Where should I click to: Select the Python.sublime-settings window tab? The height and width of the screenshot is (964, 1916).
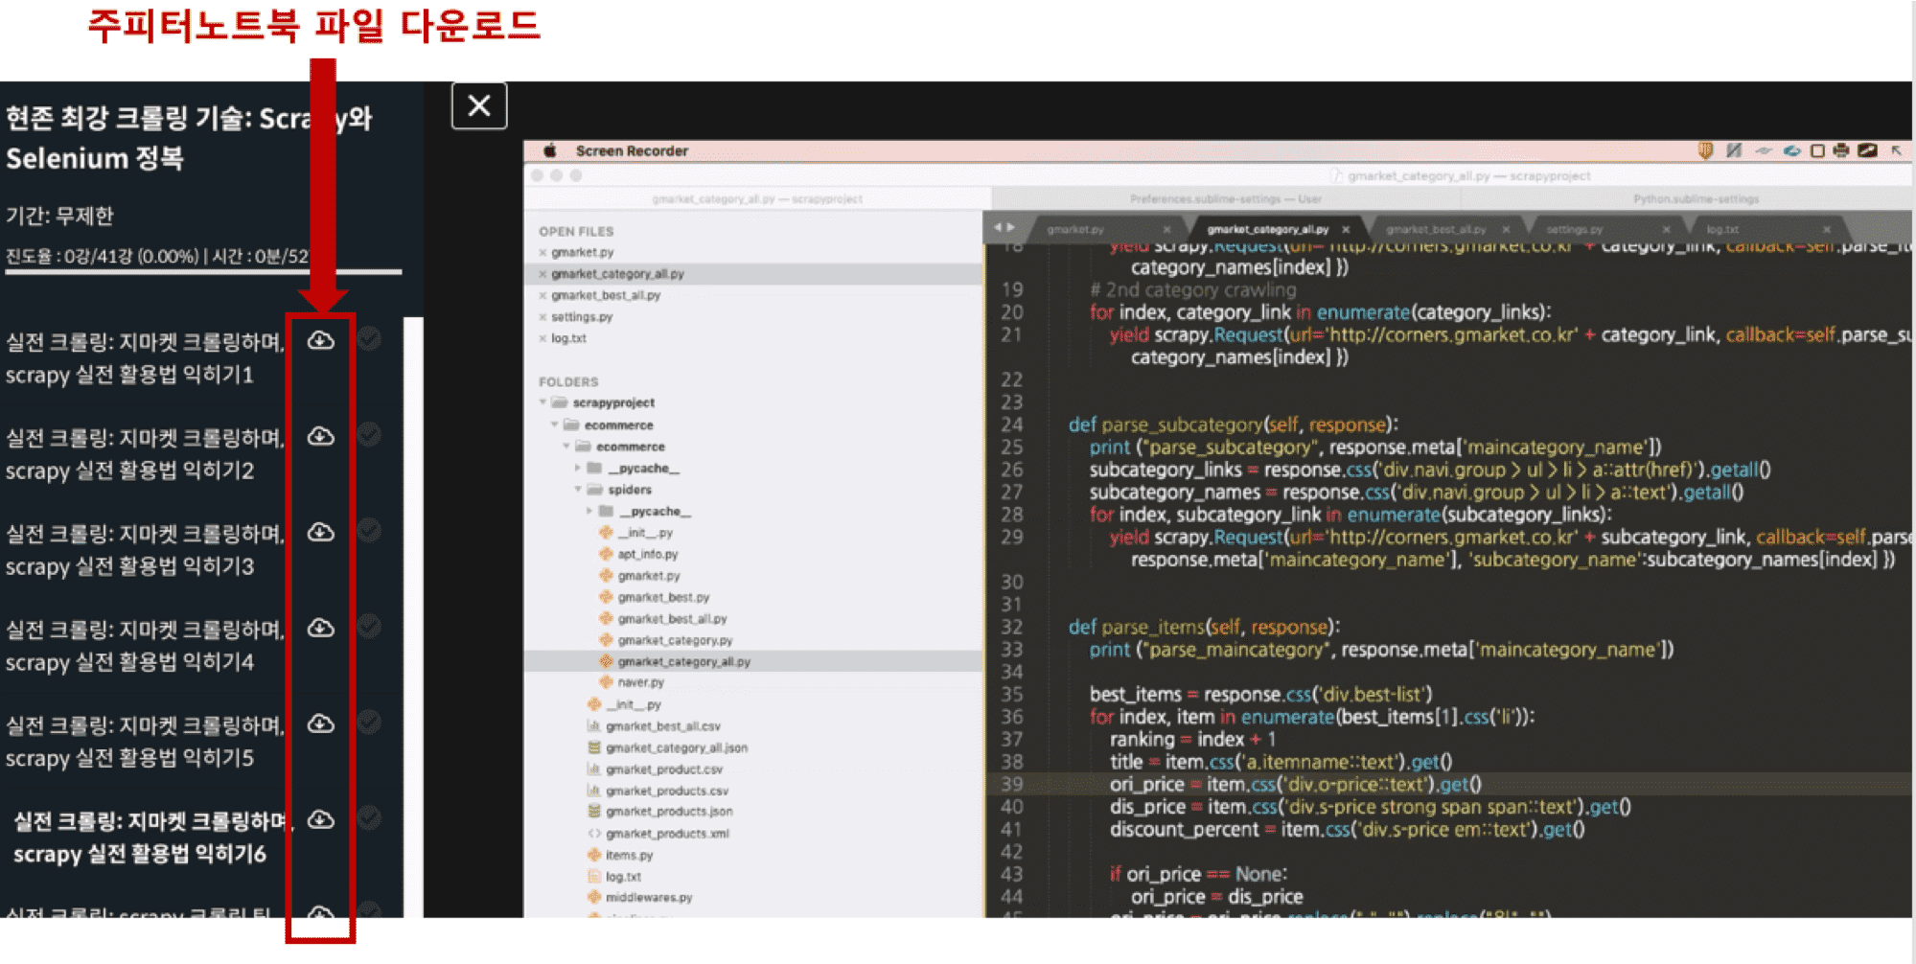[x=1696, y=199]
